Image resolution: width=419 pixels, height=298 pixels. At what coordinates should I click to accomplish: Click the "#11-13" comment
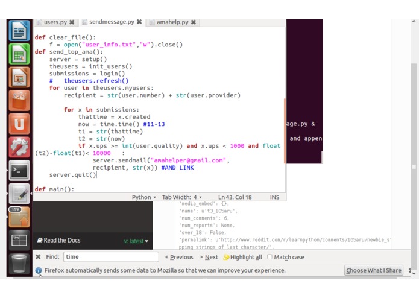pos(154,124)
